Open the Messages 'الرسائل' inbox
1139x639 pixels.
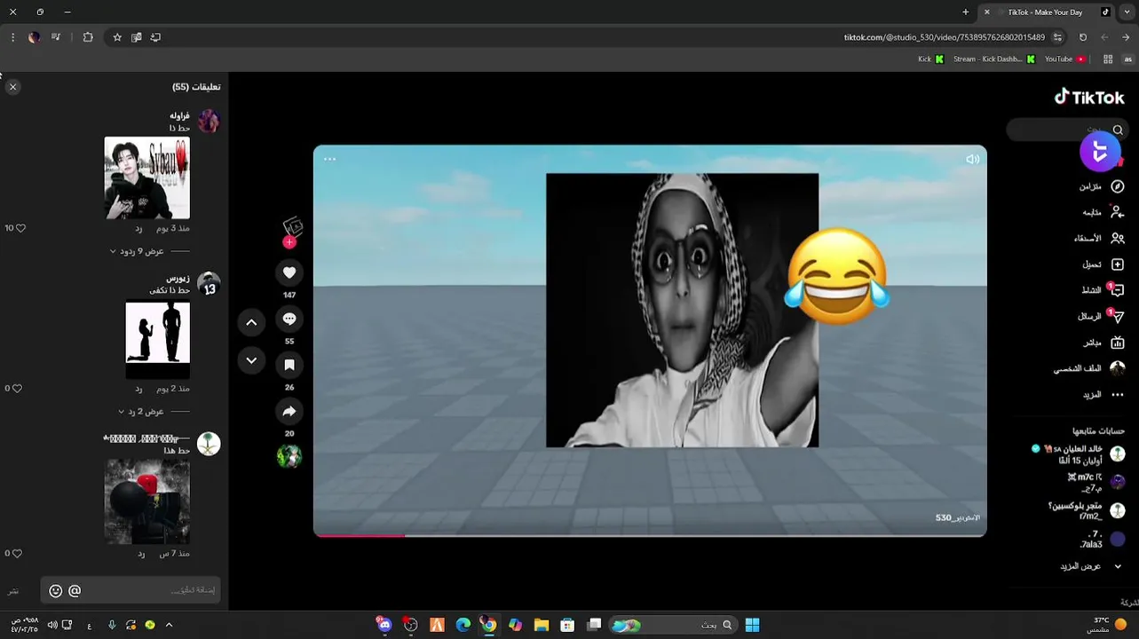coord(1101,316)
